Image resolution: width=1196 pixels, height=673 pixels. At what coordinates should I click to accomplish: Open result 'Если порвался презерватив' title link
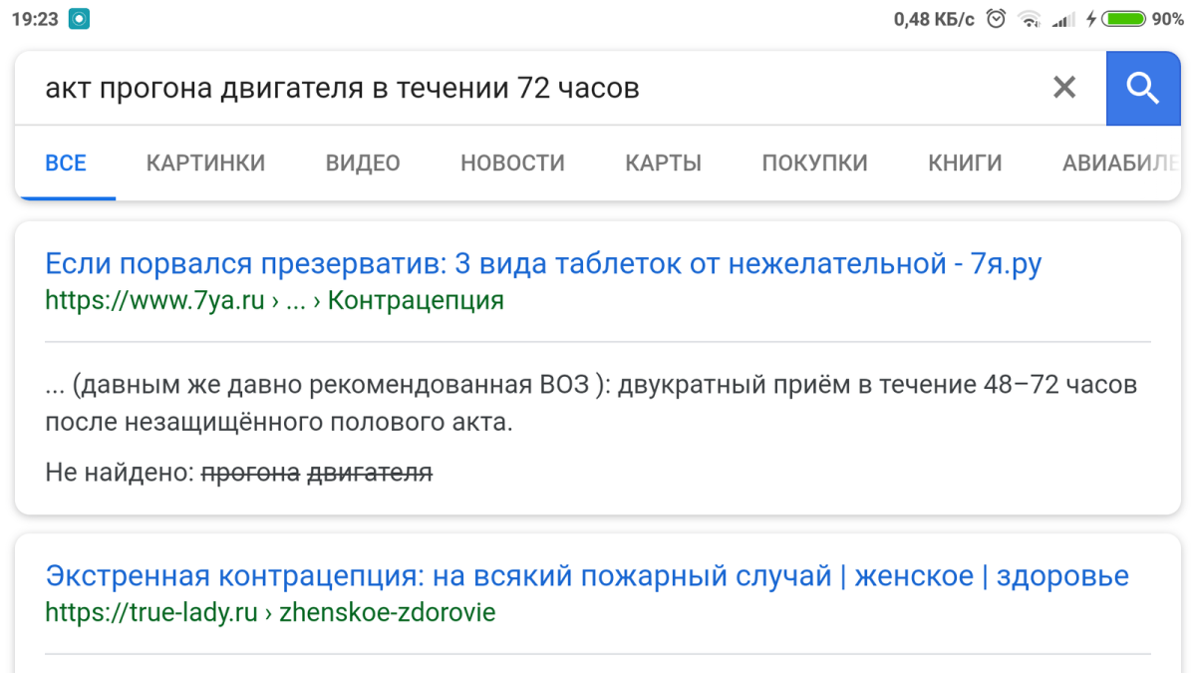[x=543, y=264]
